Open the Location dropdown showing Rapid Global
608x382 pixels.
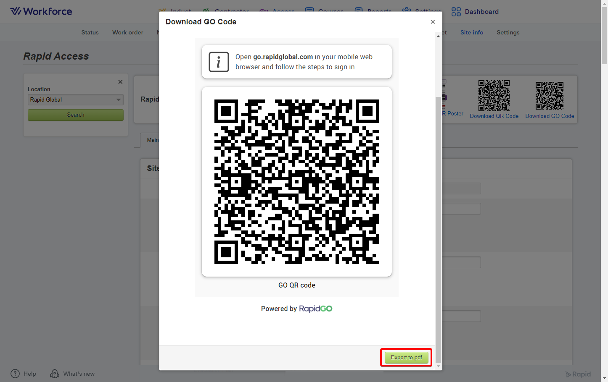tap(76, 100)
